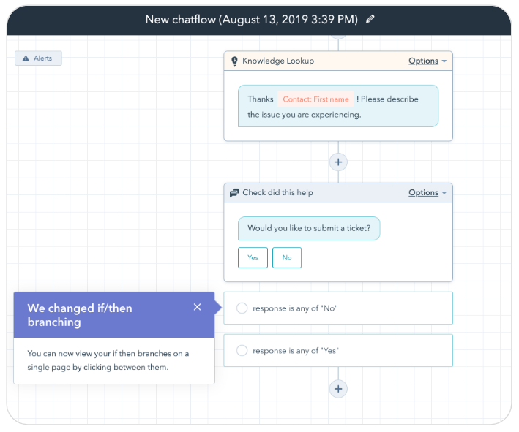Click the chatflow title text
Image resolution: width=519 pixels, height=432 pixels.
251,19
